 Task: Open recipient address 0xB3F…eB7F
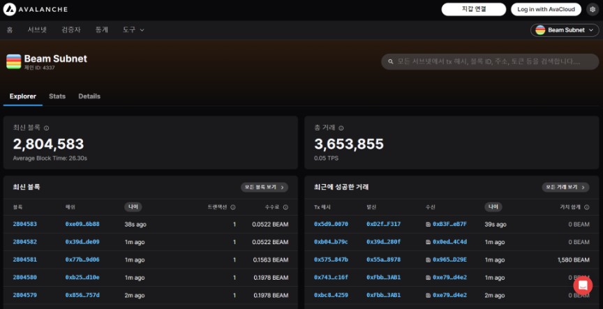click(450, 224)
